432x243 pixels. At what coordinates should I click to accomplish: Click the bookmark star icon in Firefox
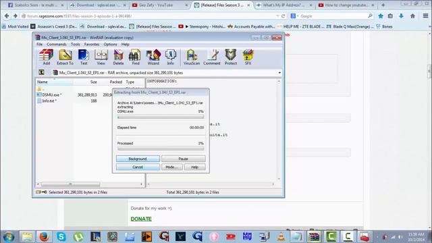pos(381,16)
